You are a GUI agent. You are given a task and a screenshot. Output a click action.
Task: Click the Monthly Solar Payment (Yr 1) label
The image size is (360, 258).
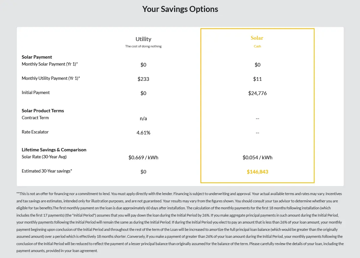click(x=50, y=64)
